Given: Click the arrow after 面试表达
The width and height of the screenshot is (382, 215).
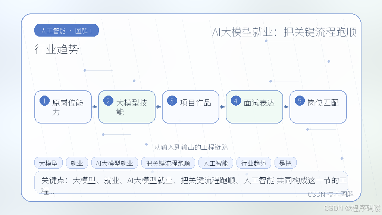Looking at the screenshot, I should click(x=286, y=107).
